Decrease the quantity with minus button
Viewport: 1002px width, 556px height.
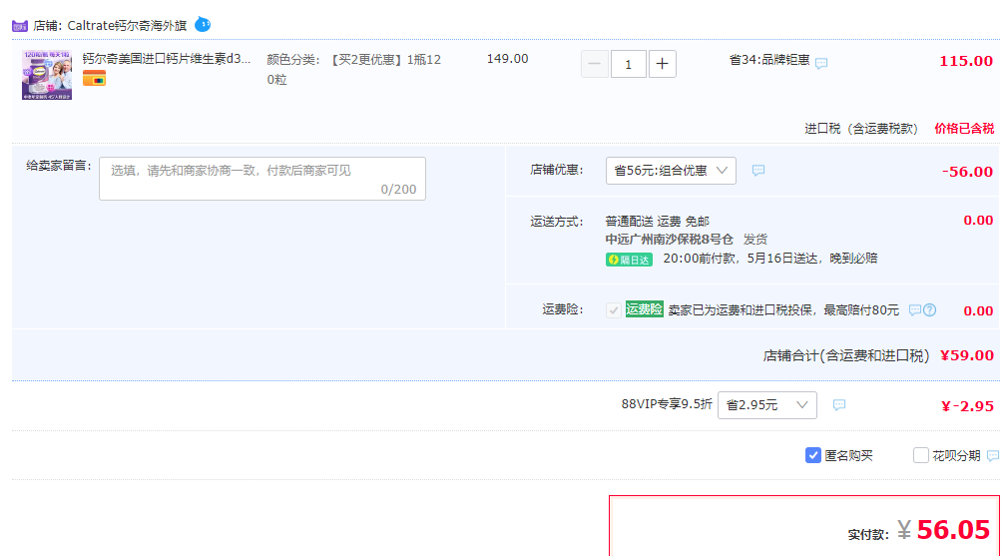[x=594, y=64]
